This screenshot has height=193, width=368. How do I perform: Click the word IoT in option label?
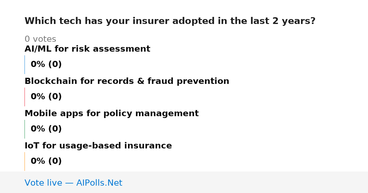point(32,146)
